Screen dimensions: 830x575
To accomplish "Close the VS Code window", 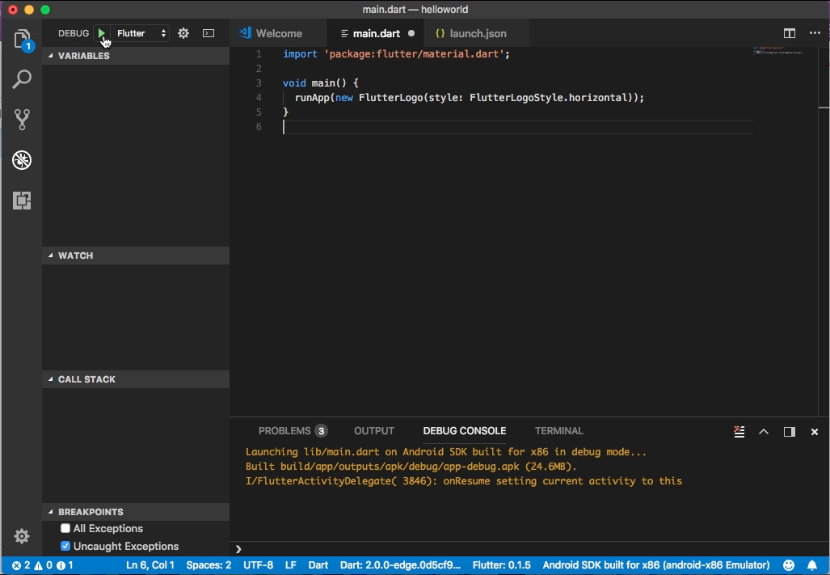I will (x=13, y=10).
